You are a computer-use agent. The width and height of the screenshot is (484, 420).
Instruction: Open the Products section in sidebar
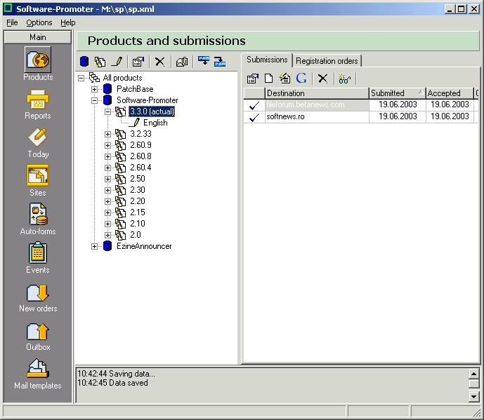point(38,64)
